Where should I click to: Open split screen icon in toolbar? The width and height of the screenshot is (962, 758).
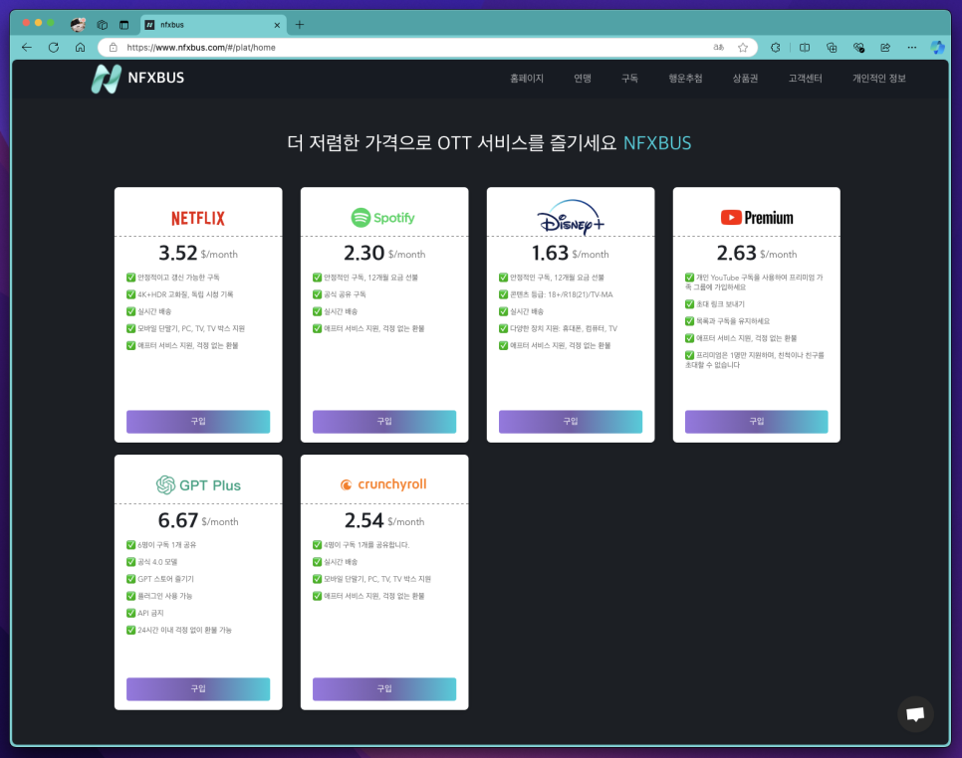pyautogui.click(x=805, y=47)
